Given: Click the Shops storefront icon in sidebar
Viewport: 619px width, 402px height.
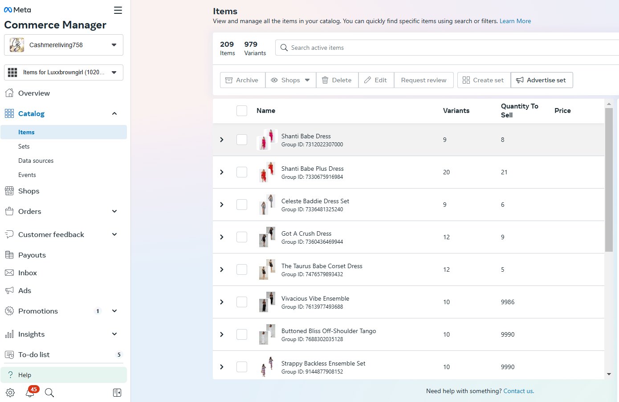Looking at the screenshot, I should [x=9, y=191].
